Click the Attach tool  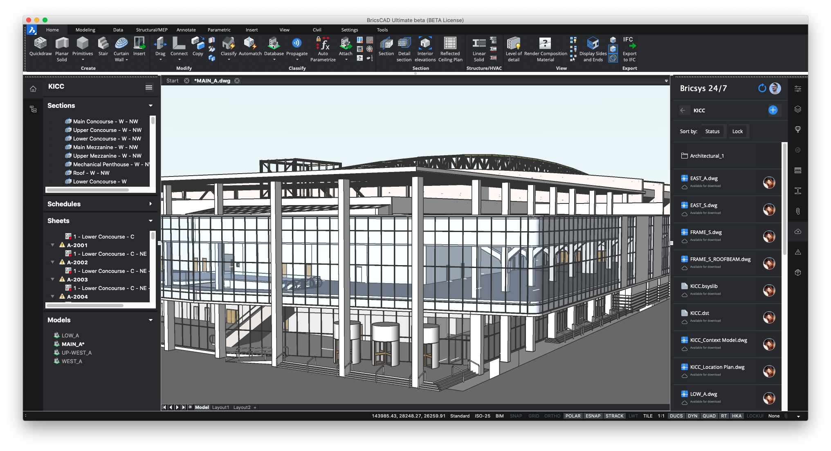coord(346,49)
